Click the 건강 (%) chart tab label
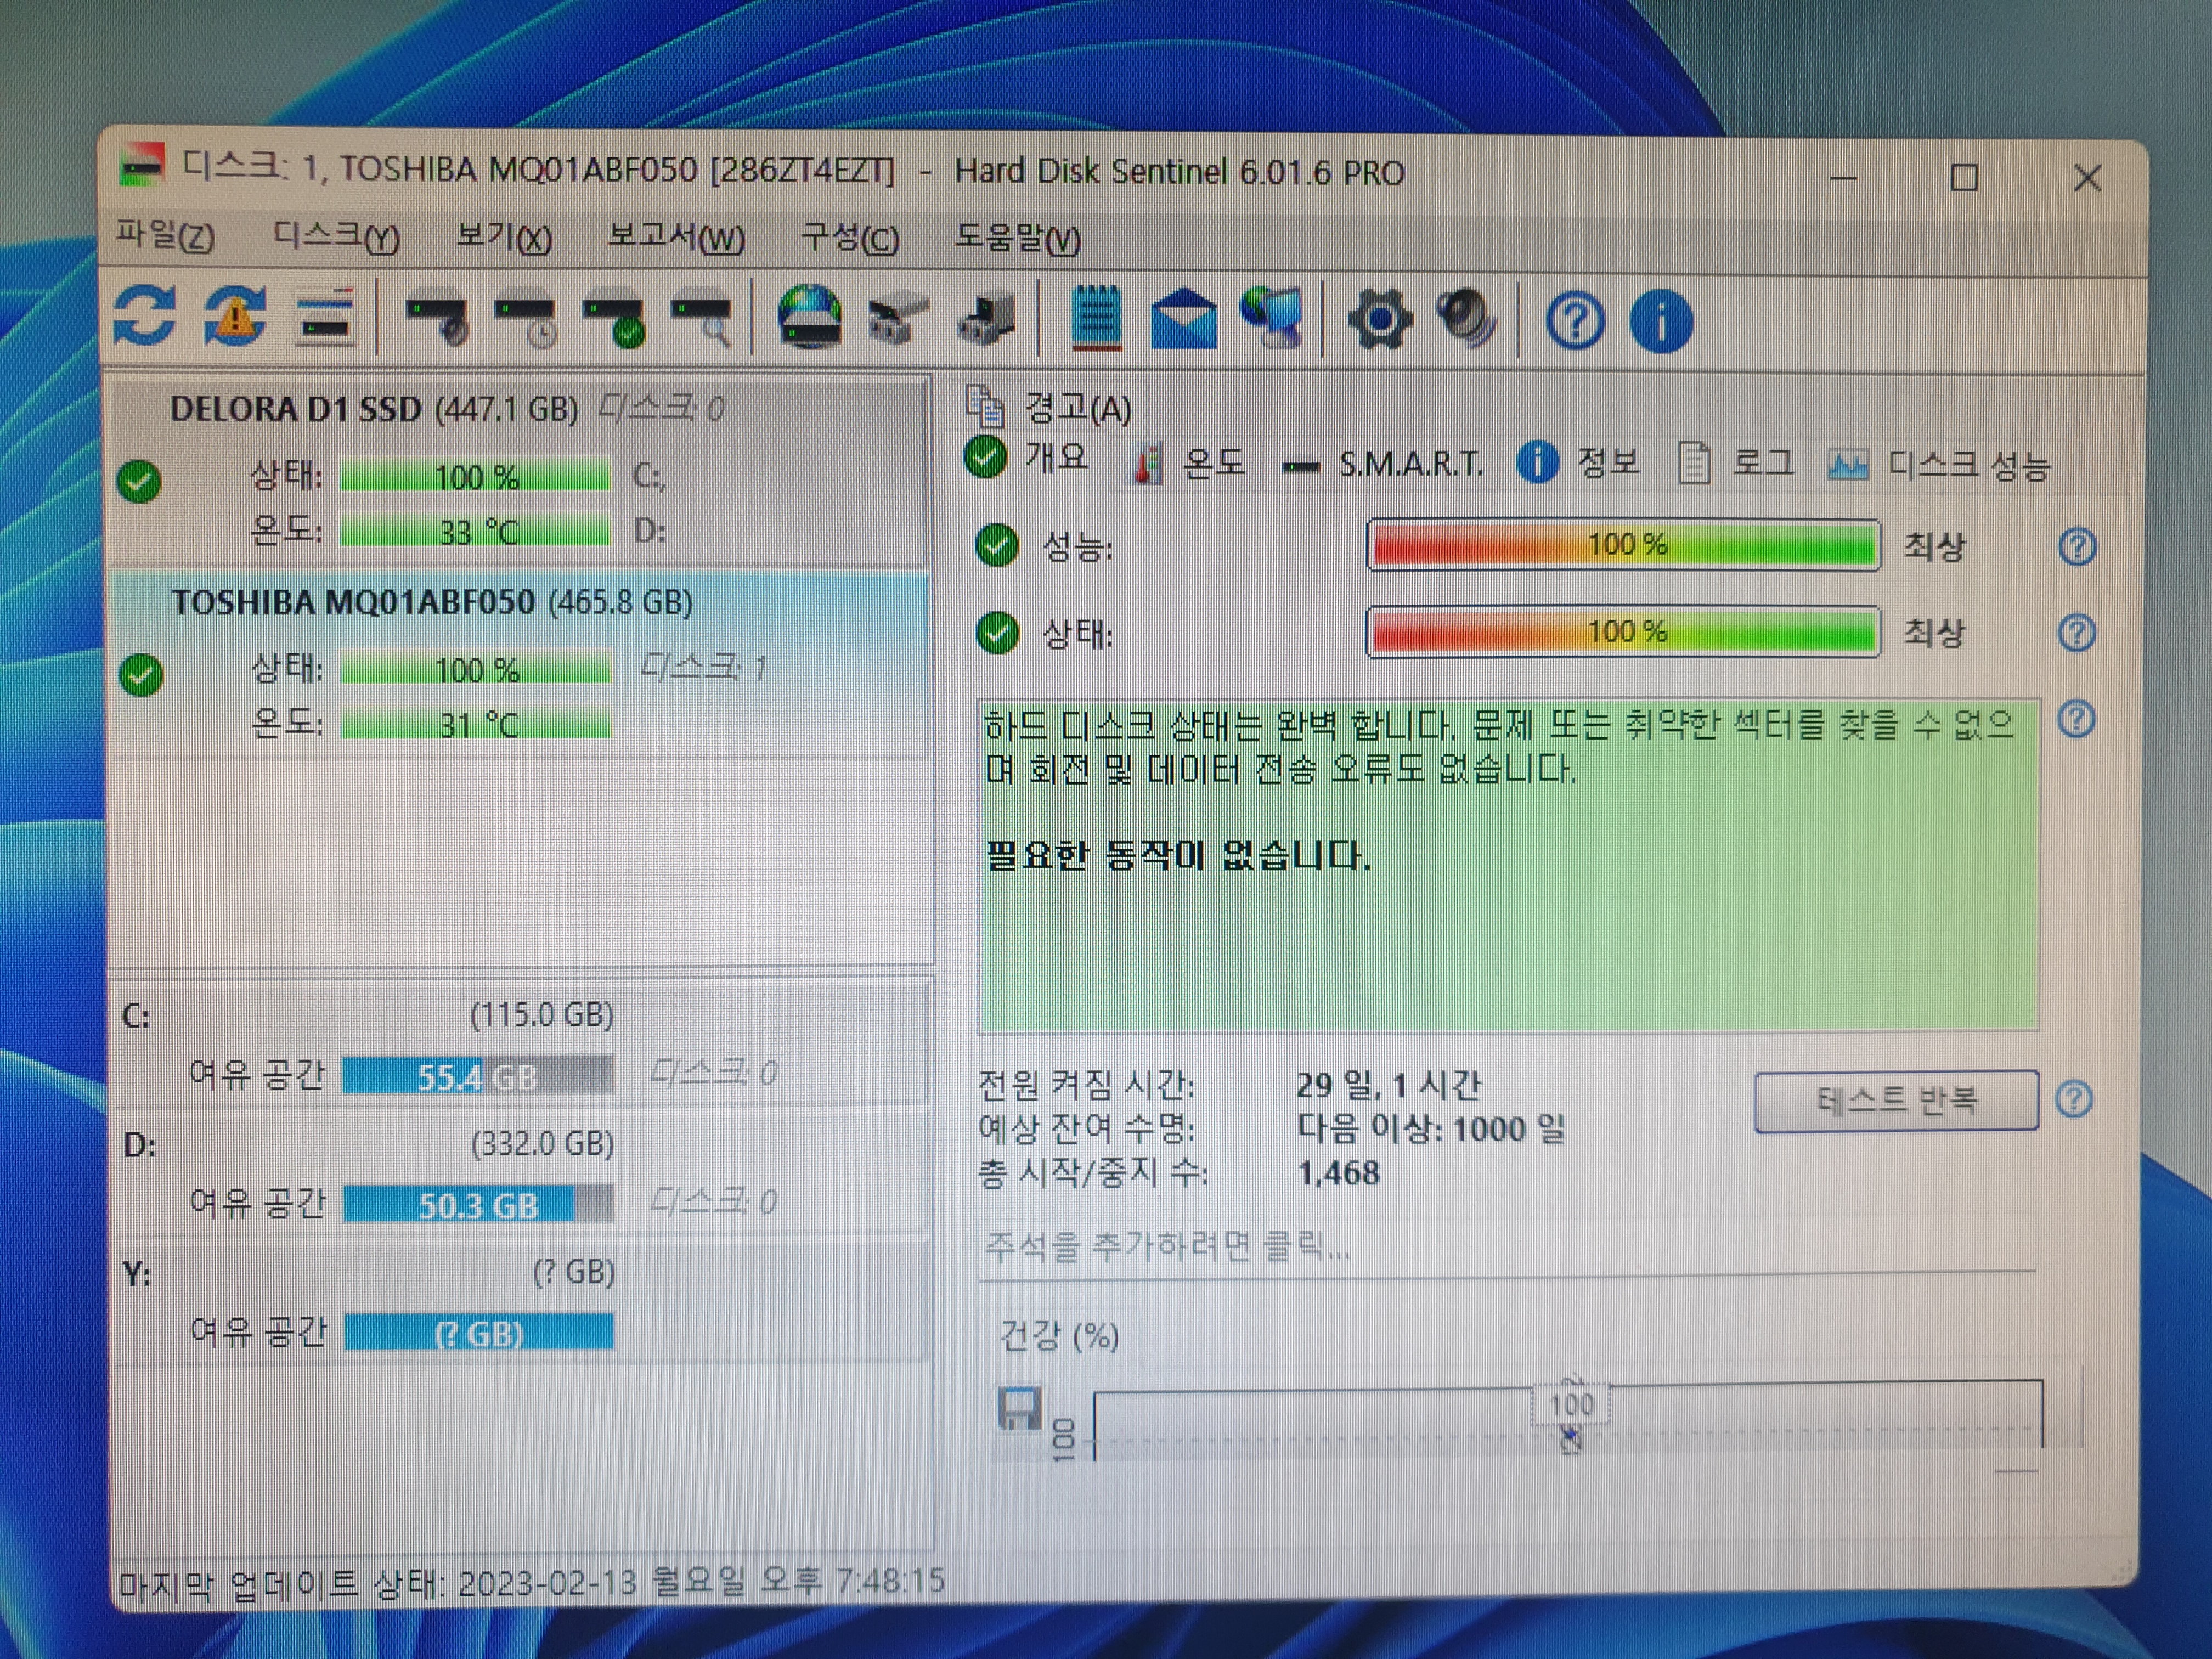Image resolution: width=2212 pixels, height=1659 pixels. pyautogui.click(x=1059, y=1335)
